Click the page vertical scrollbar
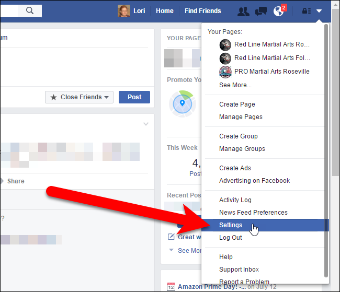The width and height of the screenshot is (340, 292). click(x=335, y=92)
